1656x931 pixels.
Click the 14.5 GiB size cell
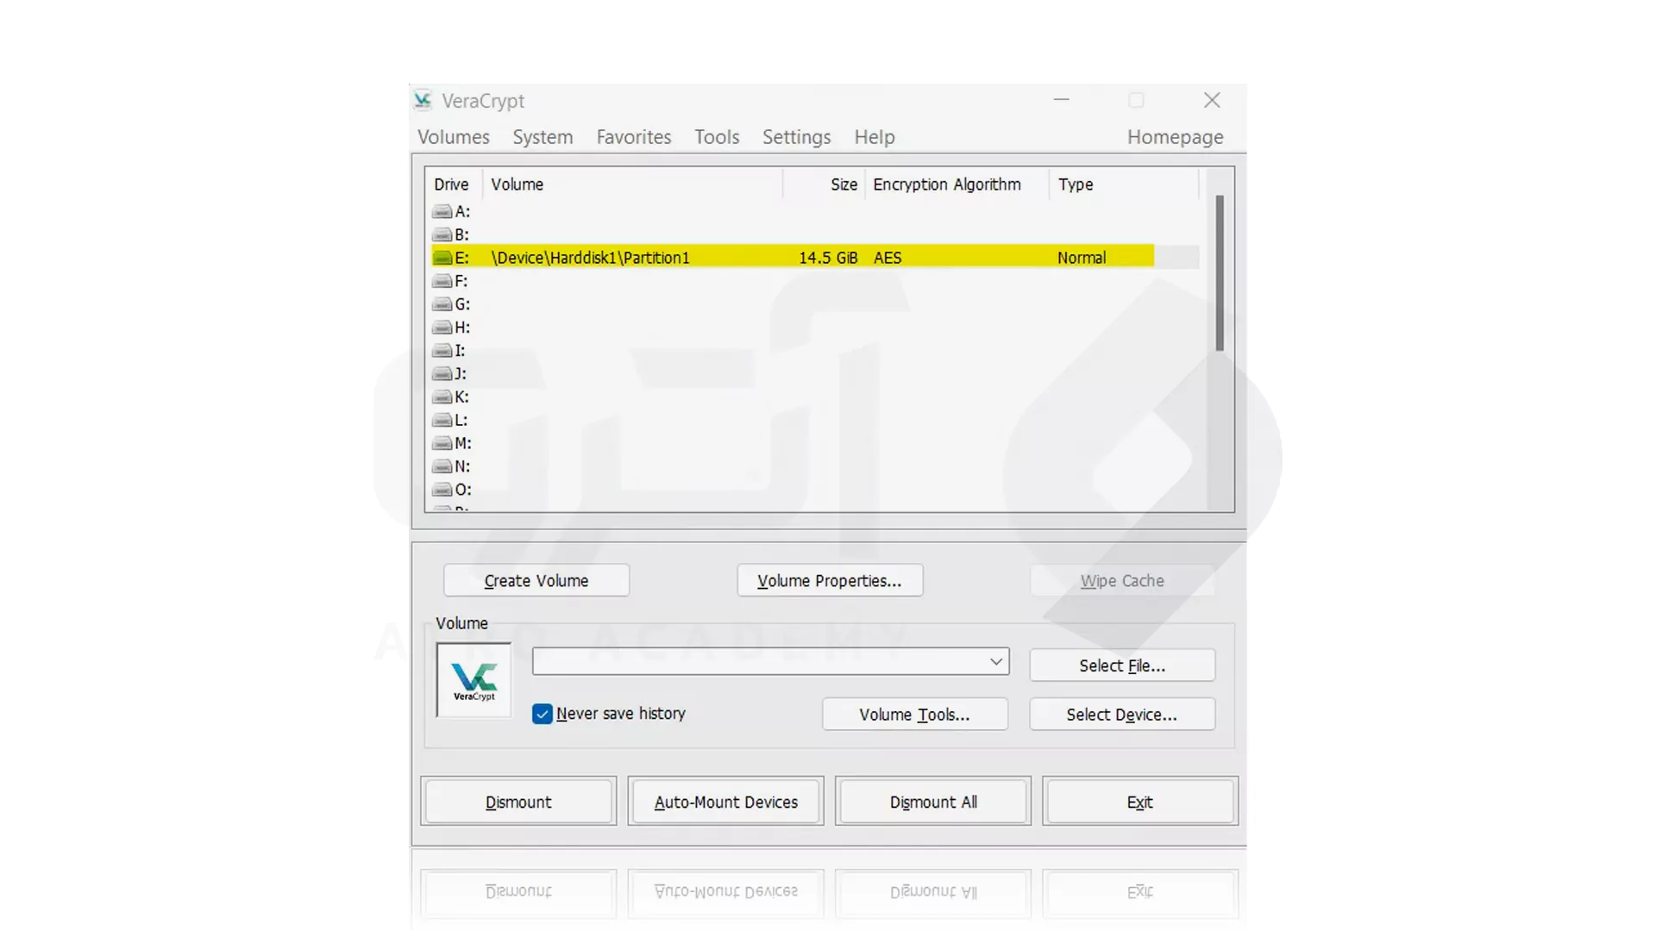(828, 258)
